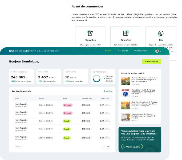182x160 pixels.
Task: Click the Rénovation building icon
Action: pos(126,33)
